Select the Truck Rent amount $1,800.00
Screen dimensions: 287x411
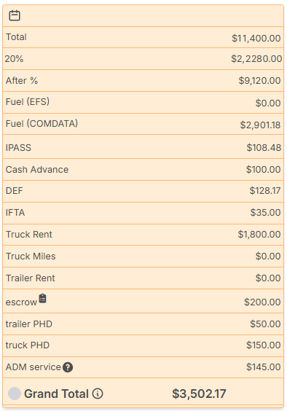click(x=259, y=234)
